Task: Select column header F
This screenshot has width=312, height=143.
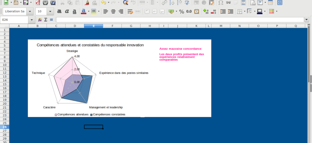Action: (x=112, y=26)
